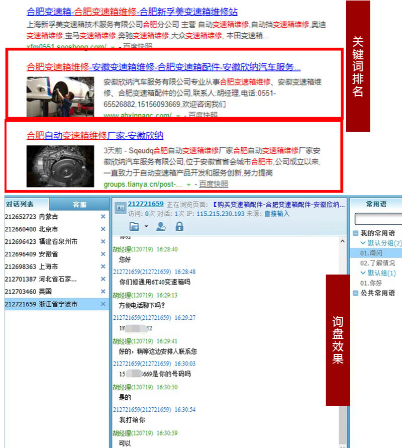Close the 内蒙古 conversation with its X
The width and height of the screenshot is (402, 448).
click(x=103, y=217)
